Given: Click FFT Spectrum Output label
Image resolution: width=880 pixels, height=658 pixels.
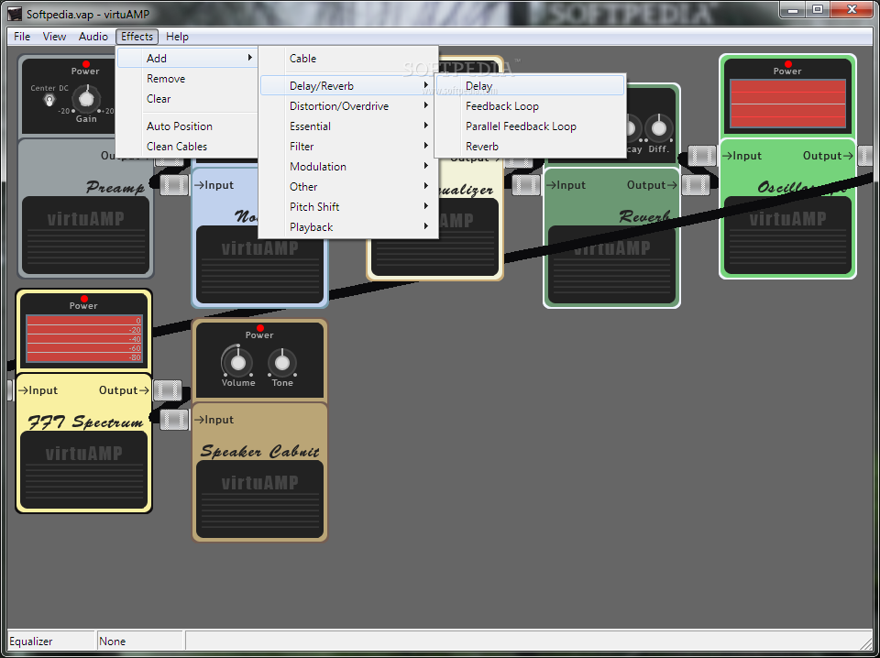Looking at the screenshot, I should pos(124,390).
